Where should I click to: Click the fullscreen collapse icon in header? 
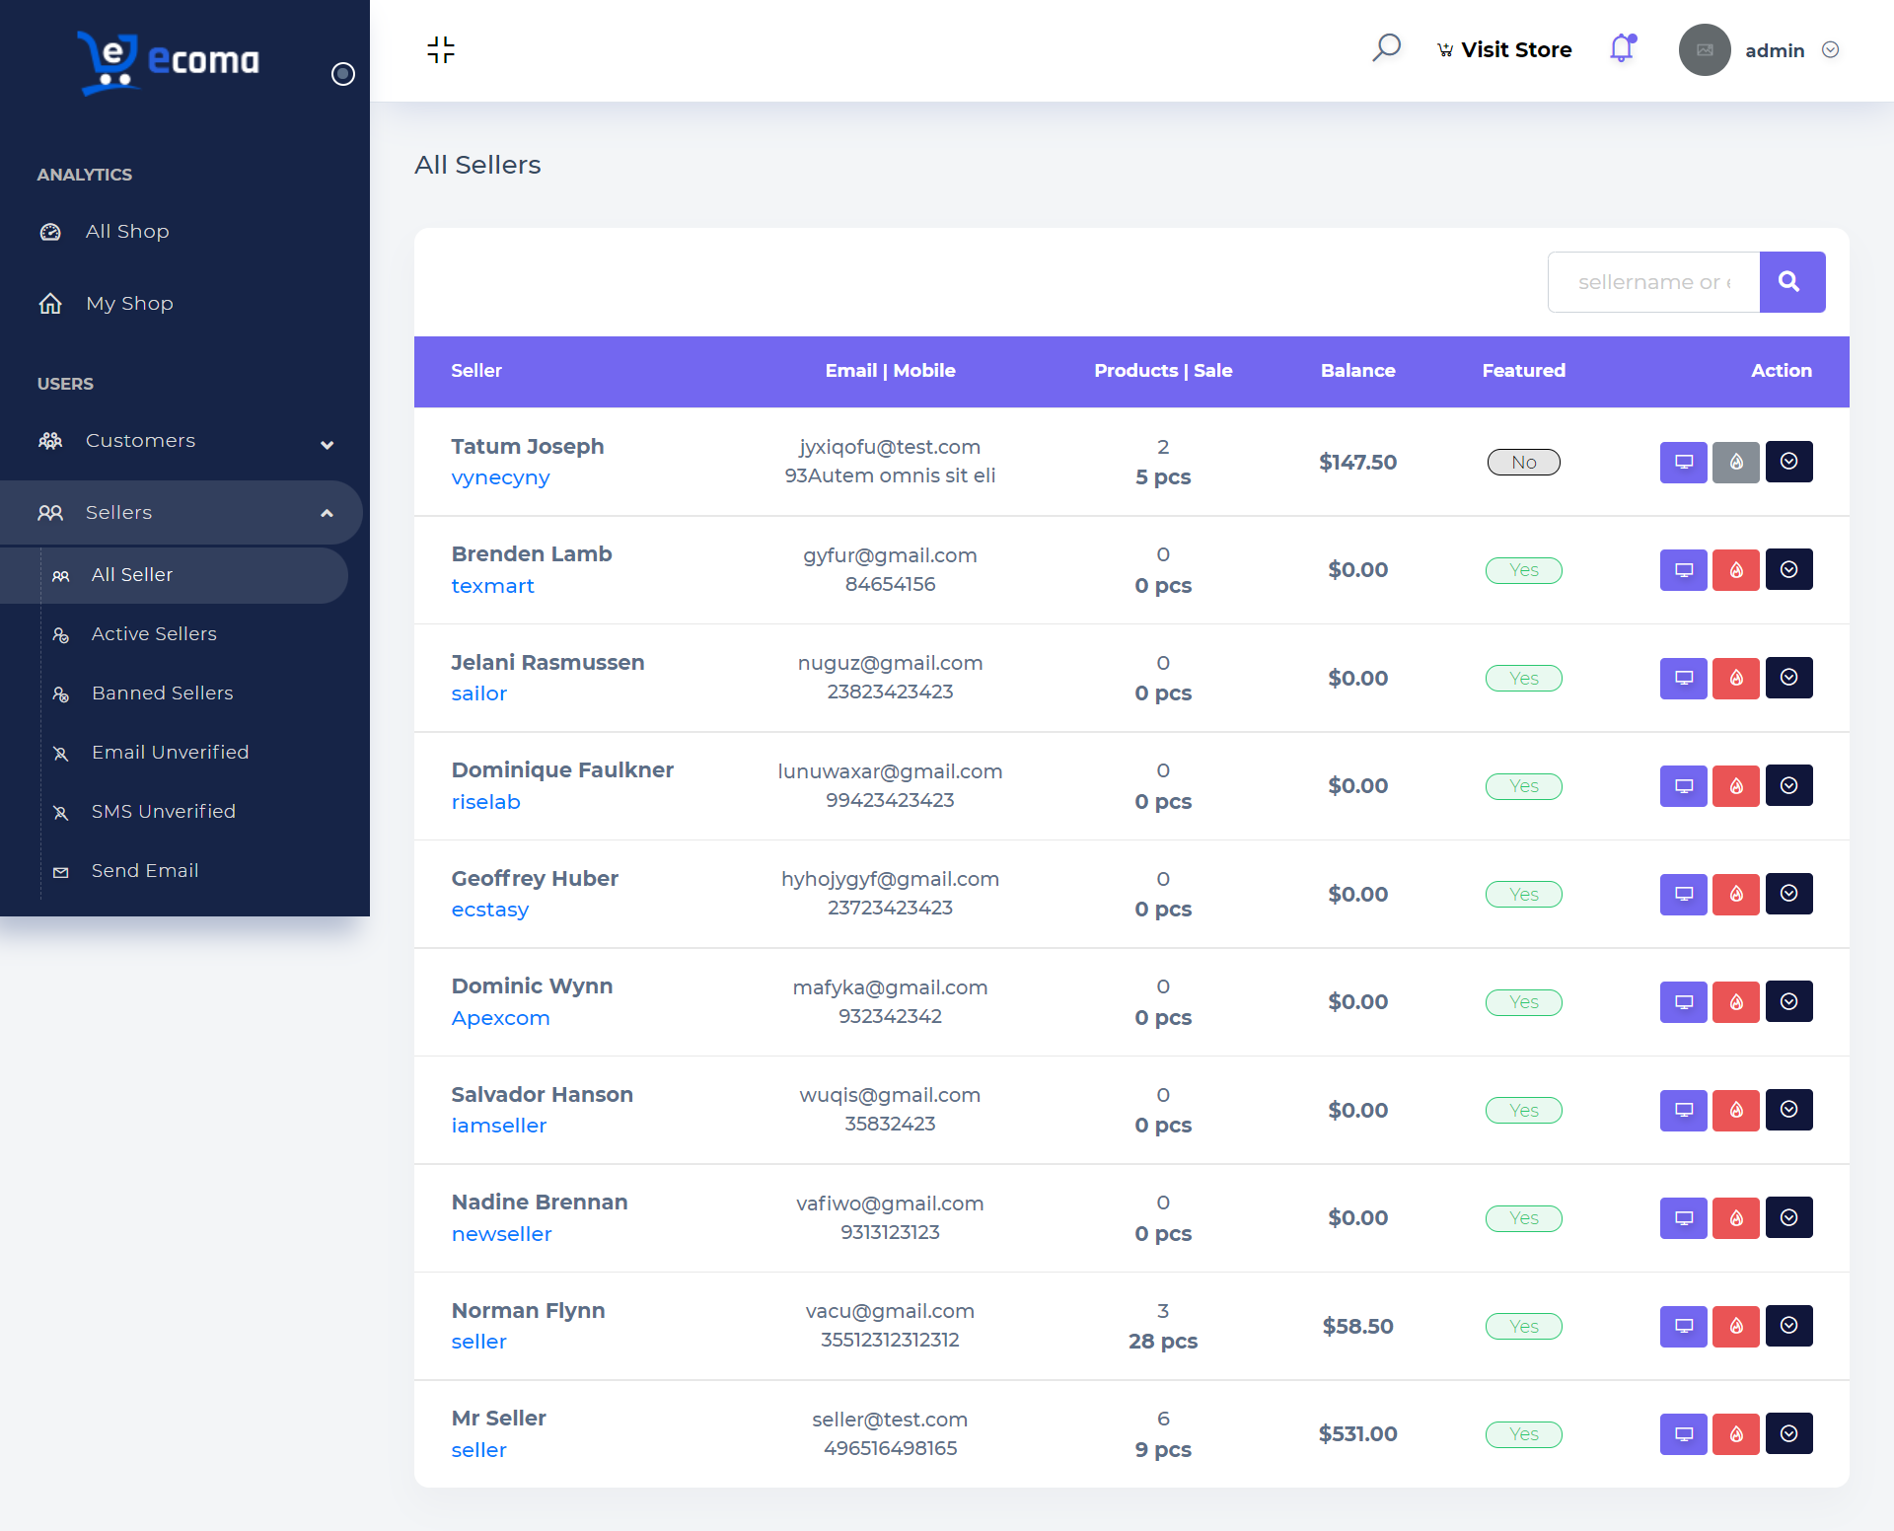(x=441, y=50)
